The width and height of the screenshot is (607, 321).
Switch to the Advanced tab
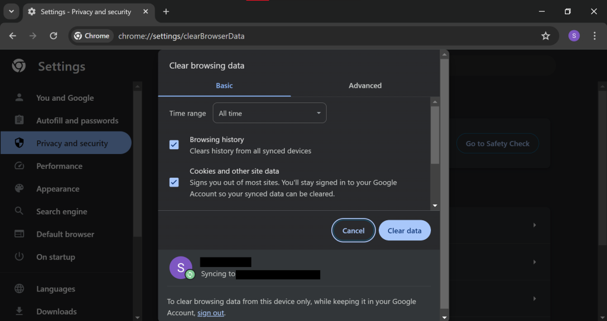(365, 85)
